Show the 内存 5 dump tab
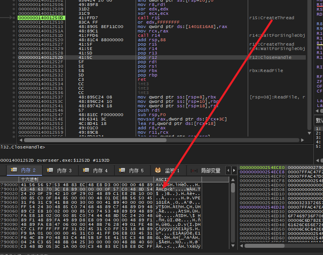The image size is (323, 255). click(x=132, y=171)
